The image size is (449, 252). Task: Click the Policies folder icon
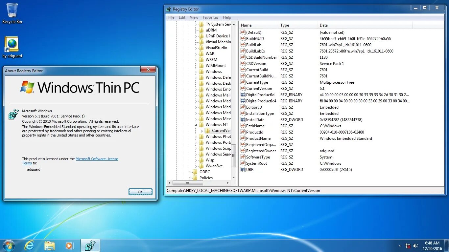pos(195,178)
